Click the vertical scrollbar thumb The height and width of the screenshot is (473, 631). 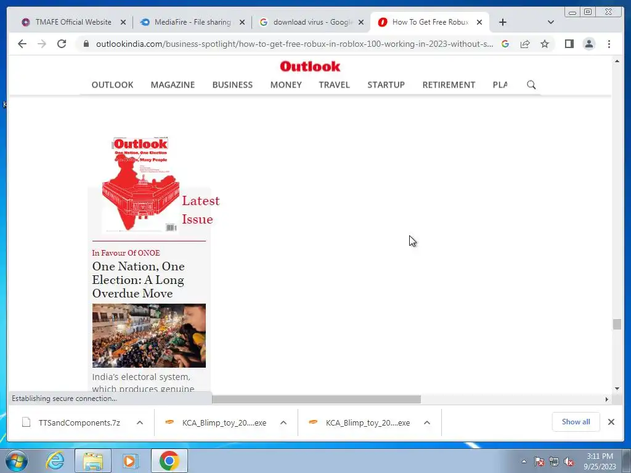[617, 324]
